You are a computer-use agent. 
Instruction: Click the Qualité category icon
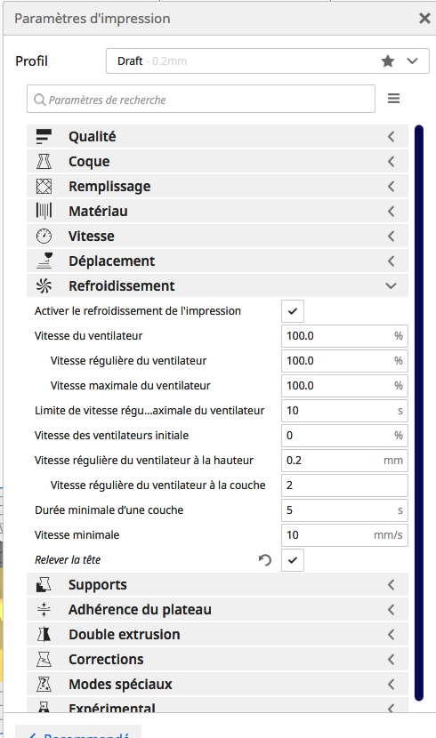pos(44,137)
